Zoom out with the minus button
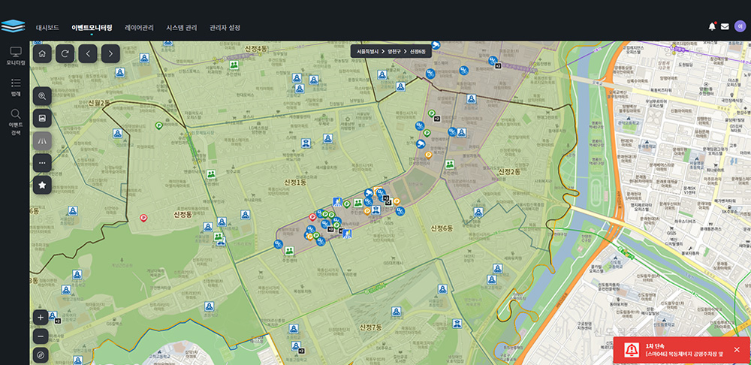 (x=41, y=336)
